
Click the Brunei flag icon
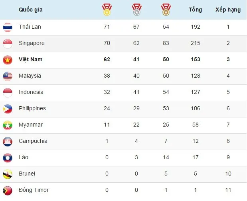(8, 174)
